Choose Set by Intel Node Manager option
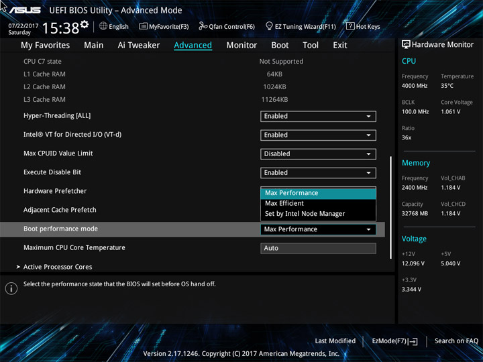Screen dimensions: 483x362 318,214
